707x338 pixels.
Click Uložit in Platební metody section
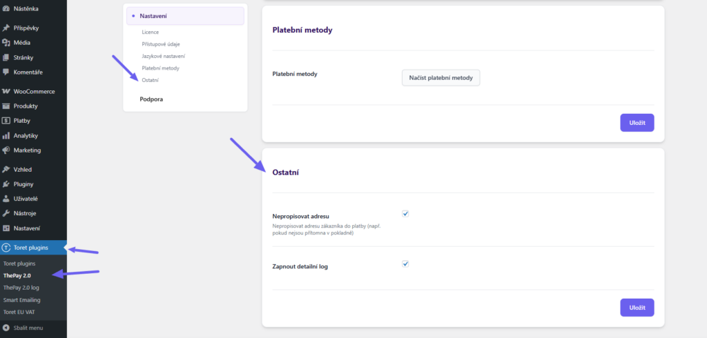click(637, 123)
